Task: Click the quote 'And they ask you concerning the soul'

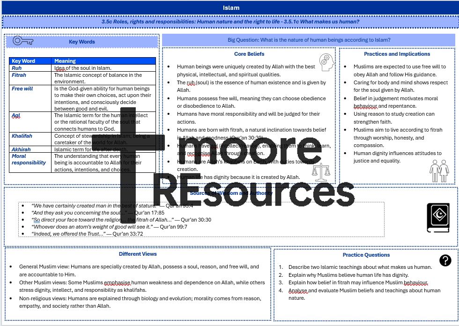Action: 98,213
